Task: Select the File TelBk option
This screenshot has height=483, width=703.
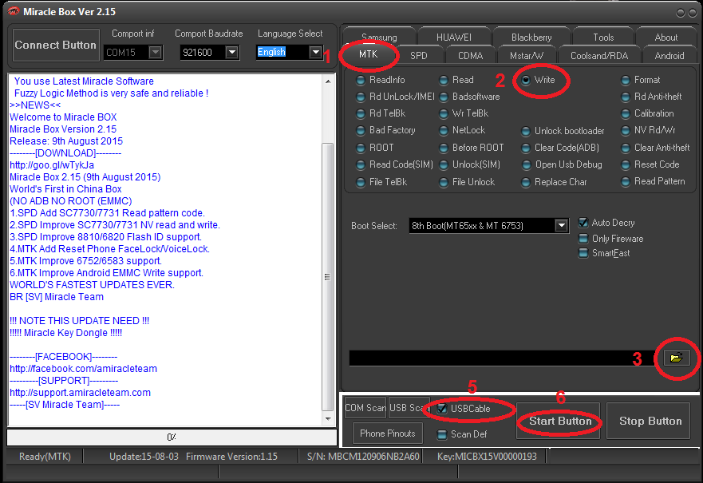Action: [381, 182]
